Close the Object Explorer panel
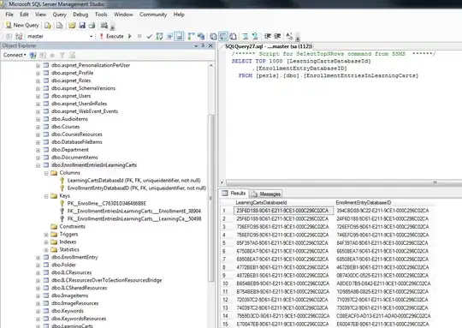Viewport: 462px width, 328px height. pos(210,45)
